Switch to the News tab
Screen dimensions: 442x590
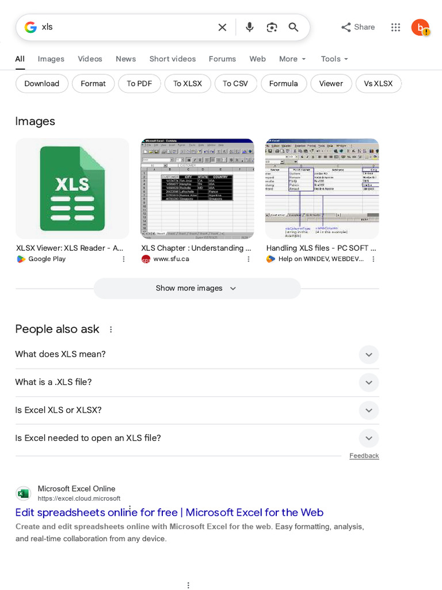click(125, 59)
